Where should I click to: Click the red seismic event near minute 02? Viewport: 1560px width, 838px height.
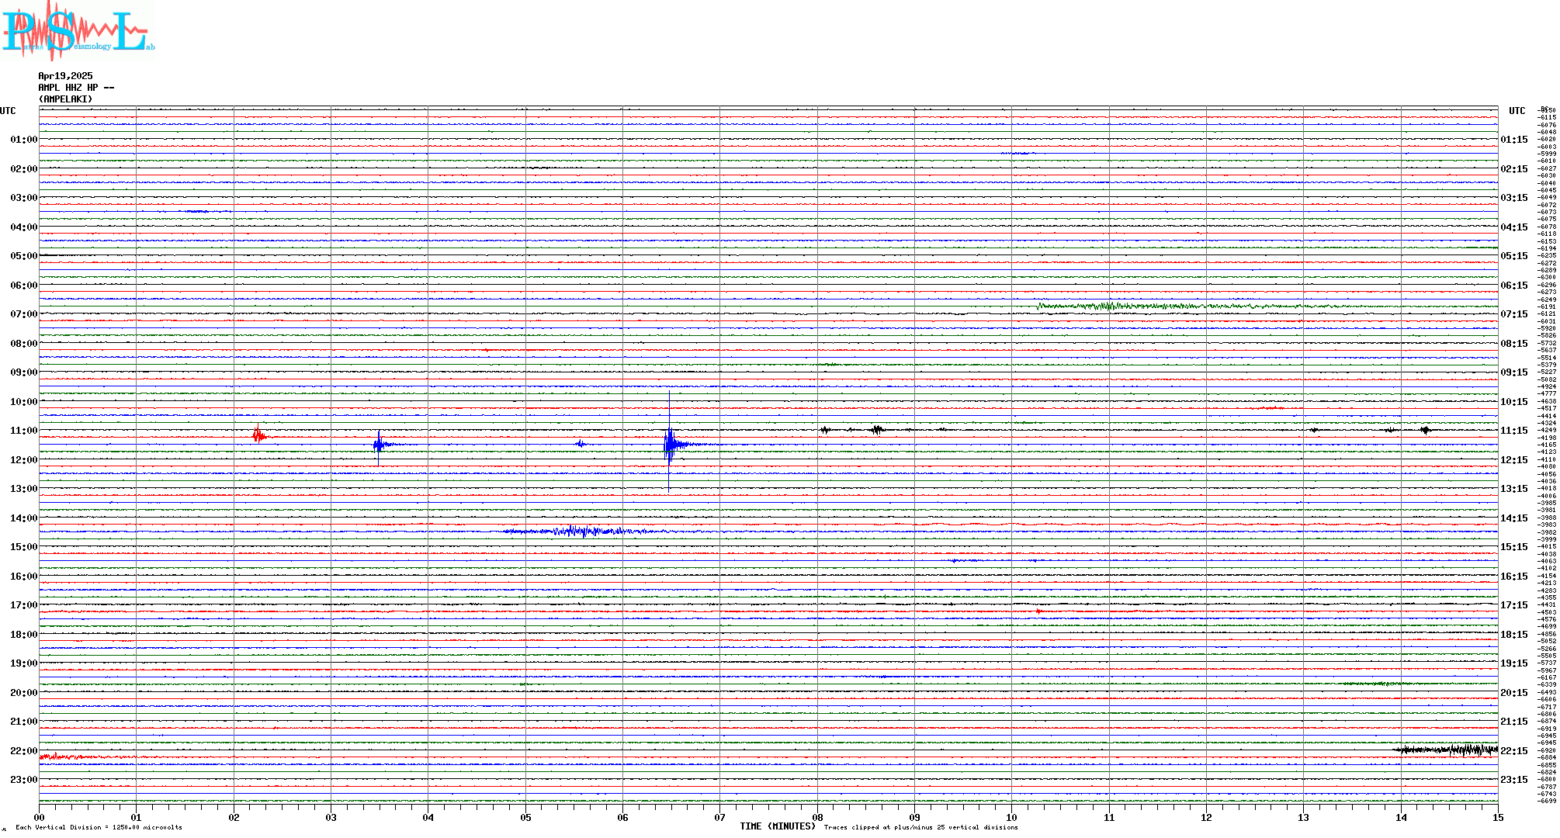pos(258,436)
